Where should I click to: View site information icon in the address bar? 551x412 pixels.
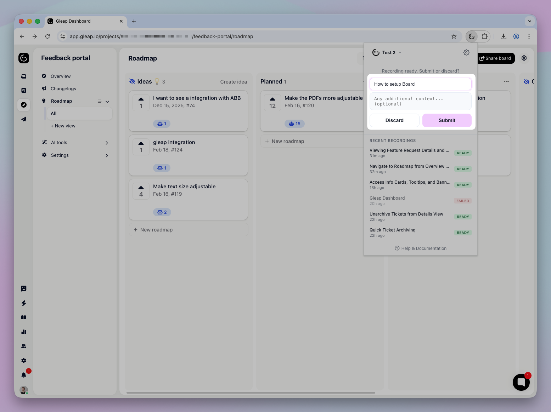click(63, 36)
